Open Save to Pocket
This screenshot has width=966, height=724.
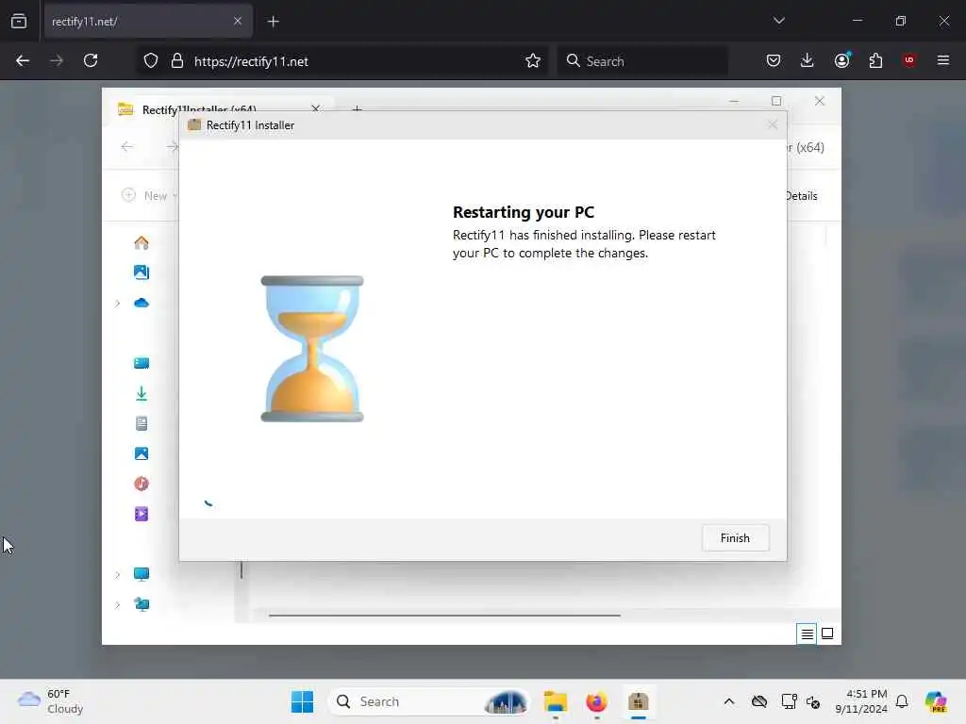click(774, 61)
